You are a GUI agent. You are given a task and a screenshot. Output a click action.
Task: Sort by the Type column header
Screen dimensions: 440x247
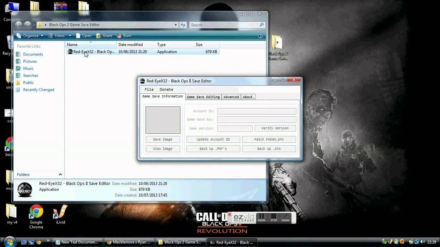pos(174,45)
